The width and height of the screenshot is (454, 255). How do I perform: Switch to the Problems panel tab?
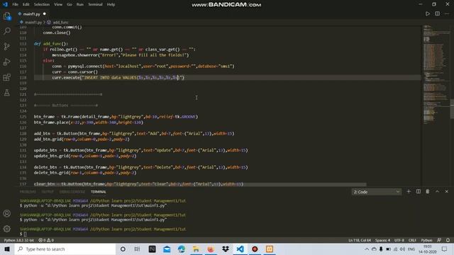pos(28,192)
